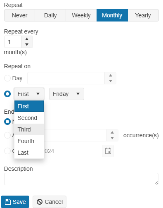
Task: Open the calendar date picker icon
Action: [108, 151]
